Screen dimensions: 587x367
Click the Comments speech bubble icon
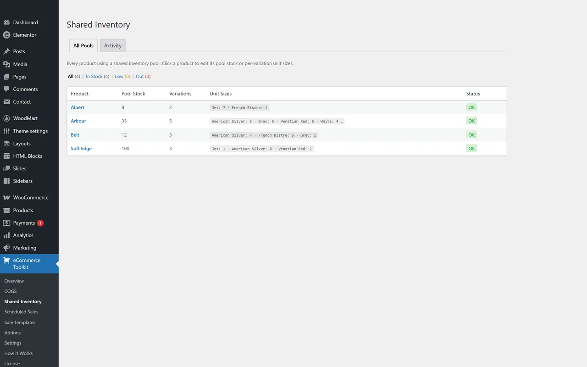coord(6,89)
